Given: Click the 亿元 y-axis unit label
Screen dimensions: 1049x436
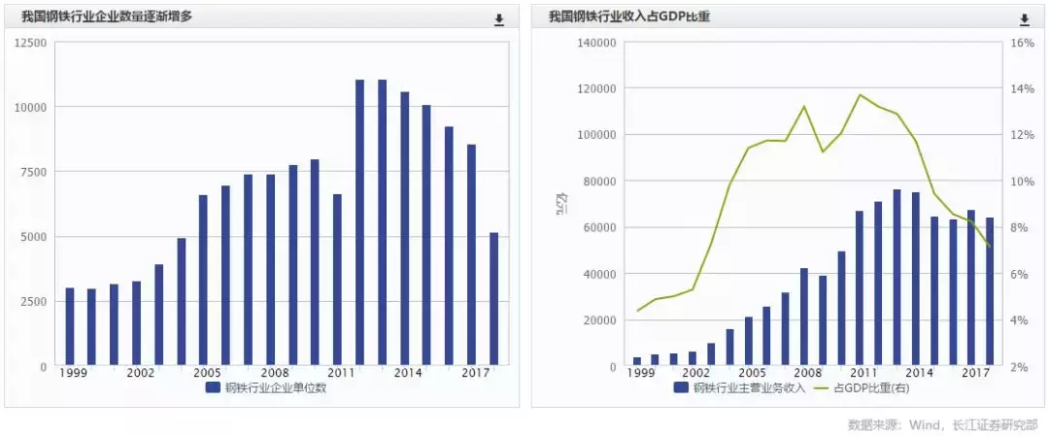Looking at the screenshot, I should (559, 204).
